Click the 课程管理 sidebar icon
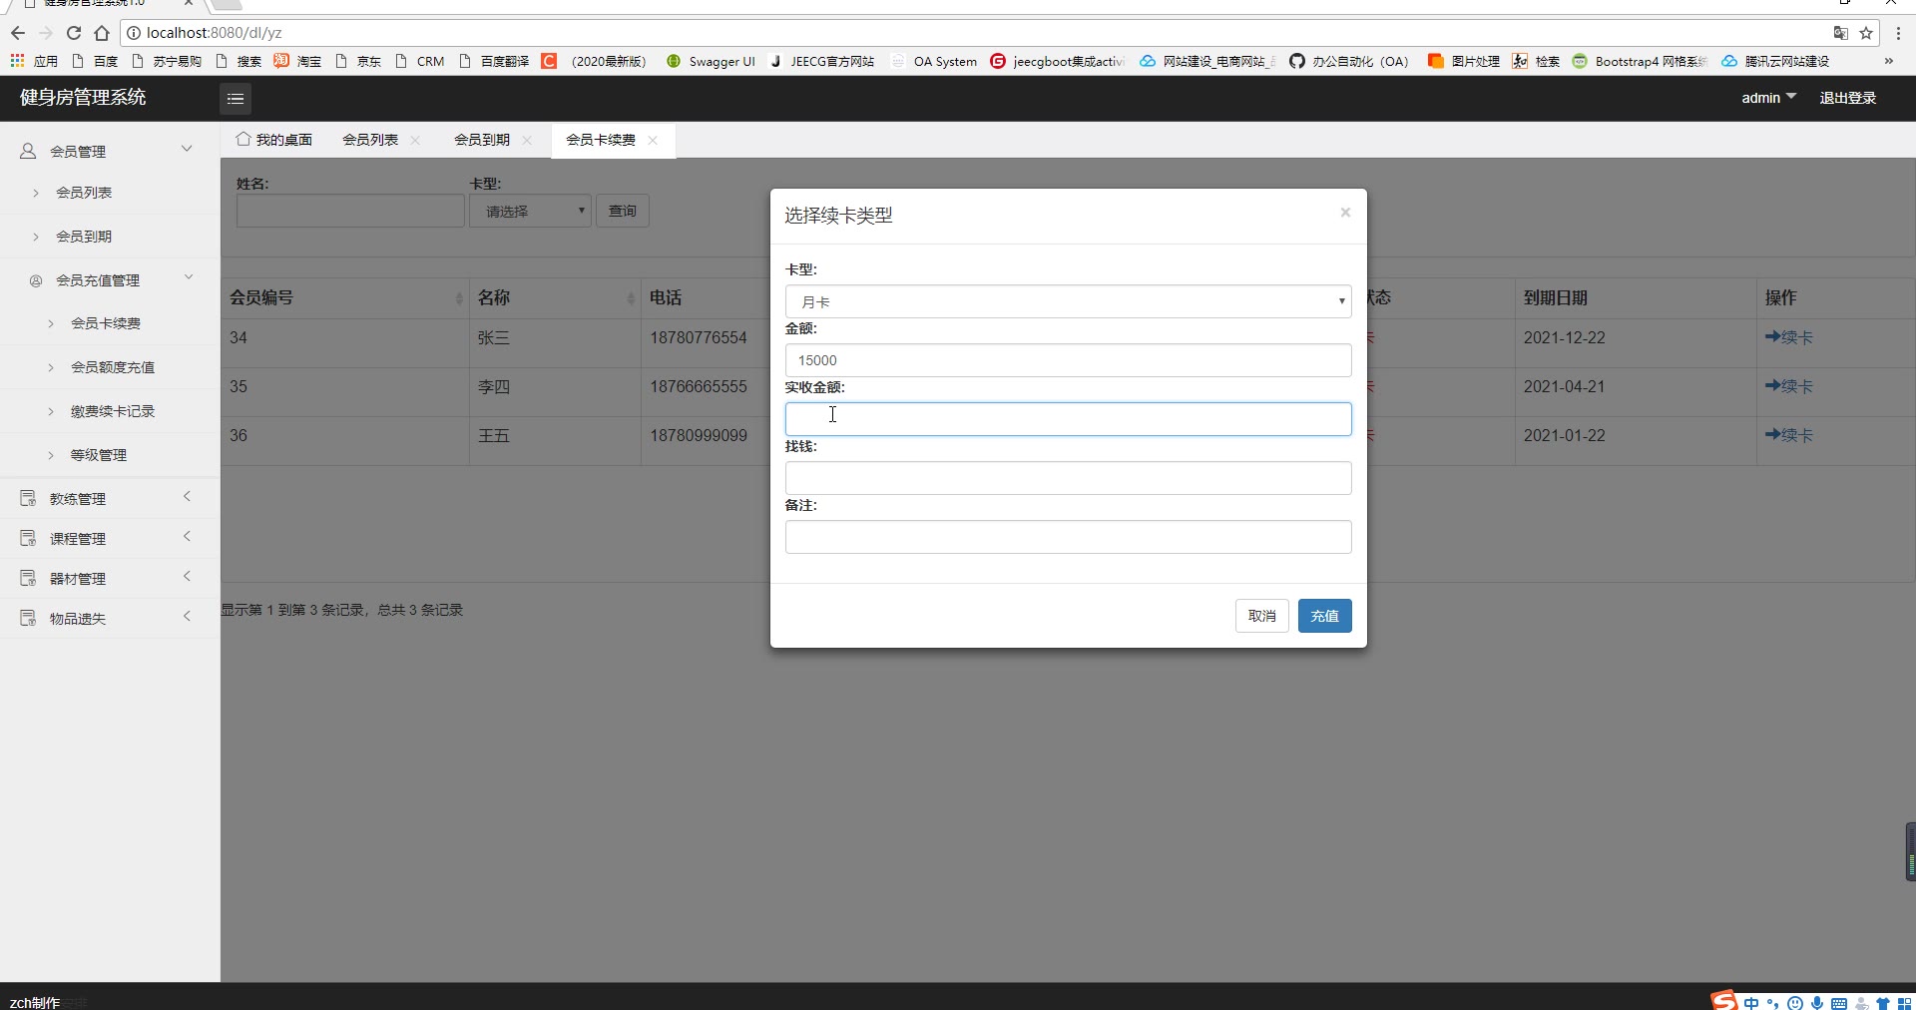Viewport: 1916px width, 1010px height. pyautogui.click(x=28, y=538)
